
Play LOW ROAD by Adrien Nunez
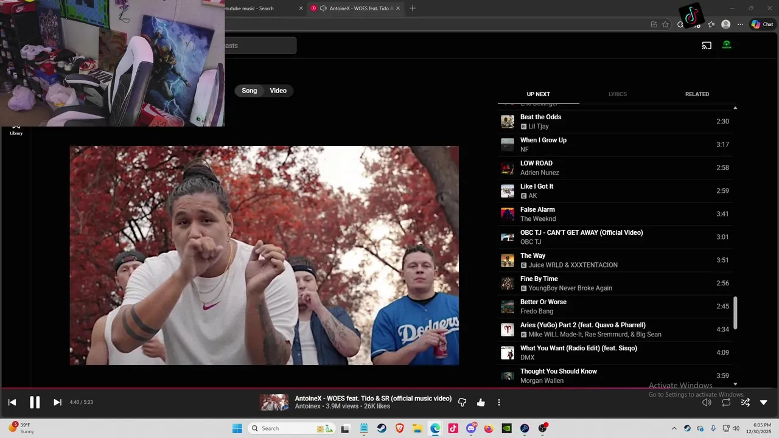click(615, 168)
